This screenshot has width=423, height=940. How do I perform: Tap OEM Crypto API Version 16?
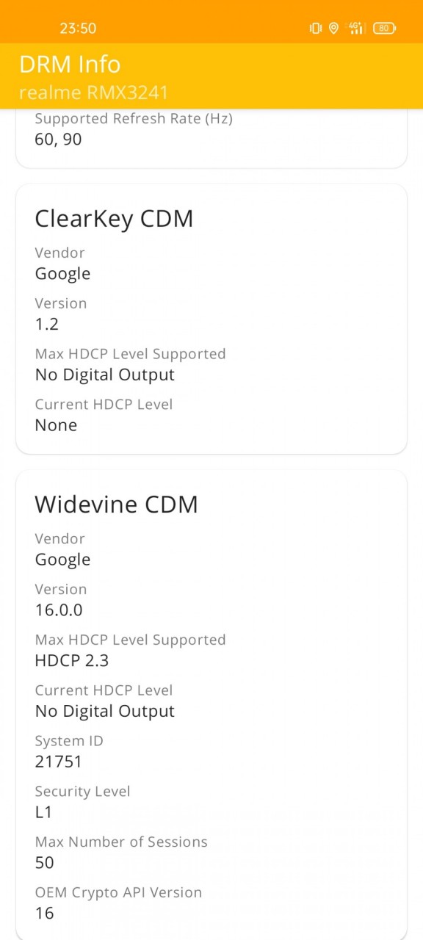click(44, 913)
